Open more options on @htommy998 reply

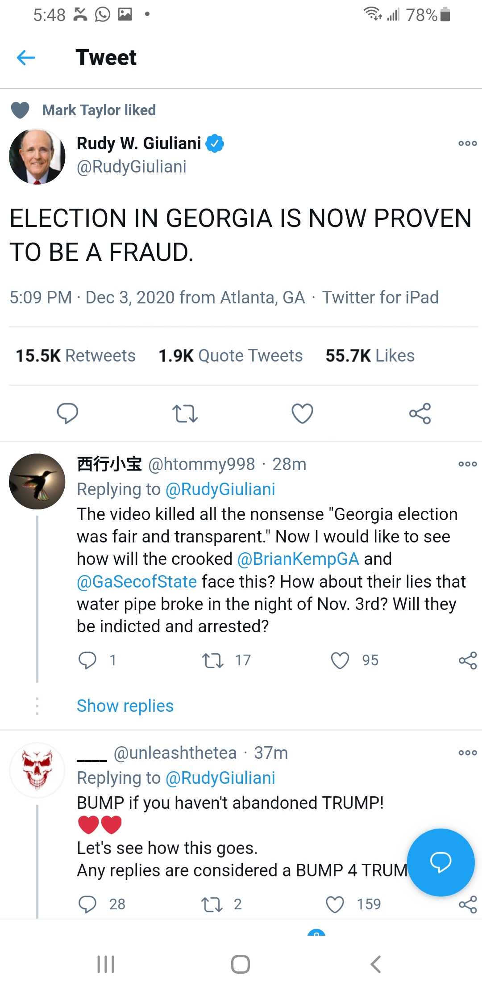point(467,464)
